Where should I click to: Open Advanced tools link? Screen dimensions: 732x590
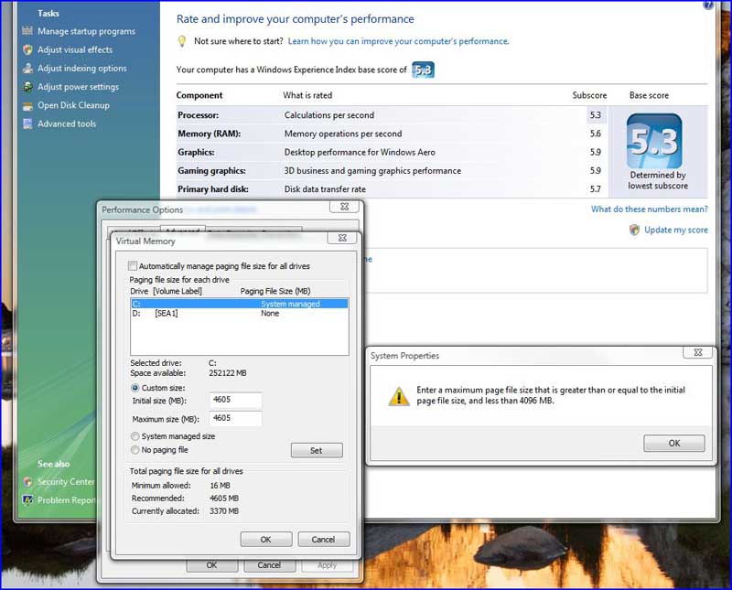click(67, 123)
